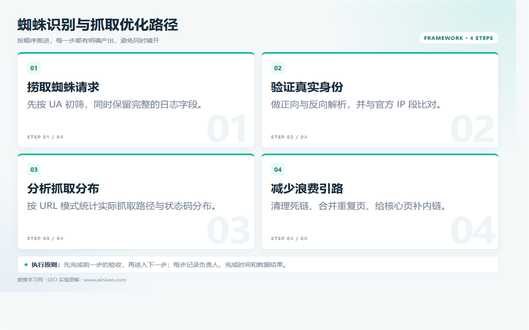529x330 pixels.
Task: Click the STEP 04 / 04 label
Action: 289,238
